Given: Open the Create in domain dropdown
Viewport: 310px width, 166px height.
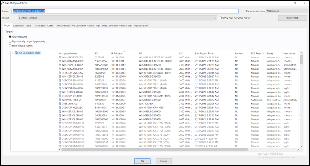Looking at the screenshot, I should (x=286, y=11).
